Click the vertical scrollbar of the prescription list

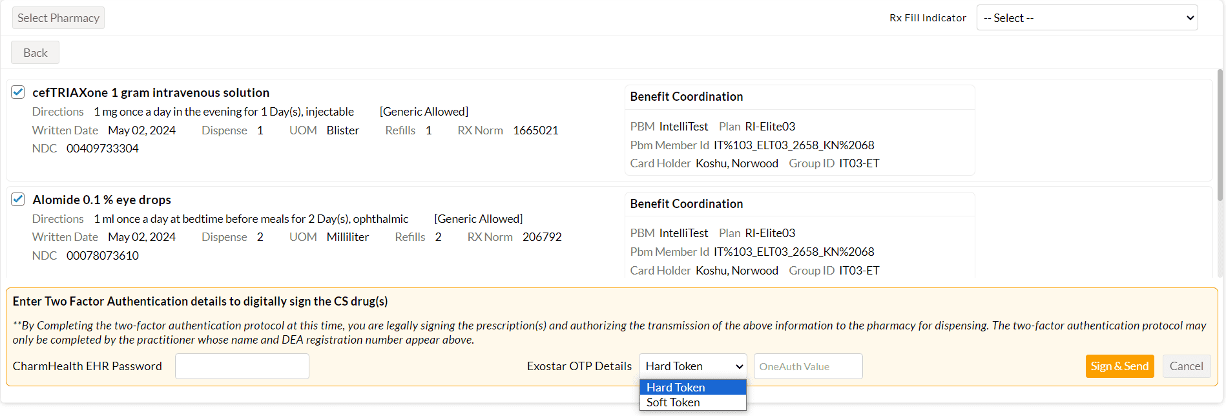[1220, 136]
